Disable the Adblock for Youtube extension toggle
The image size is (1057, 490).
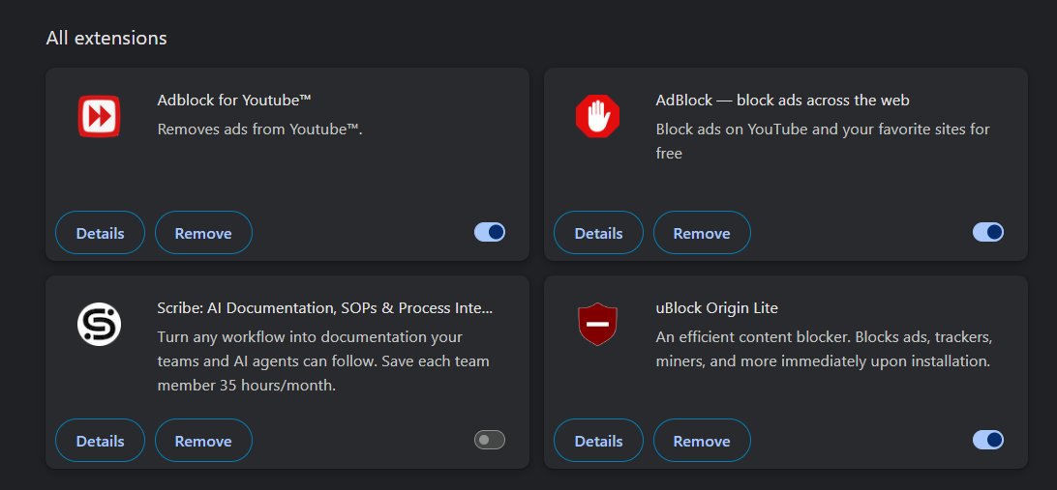(490, 232)
